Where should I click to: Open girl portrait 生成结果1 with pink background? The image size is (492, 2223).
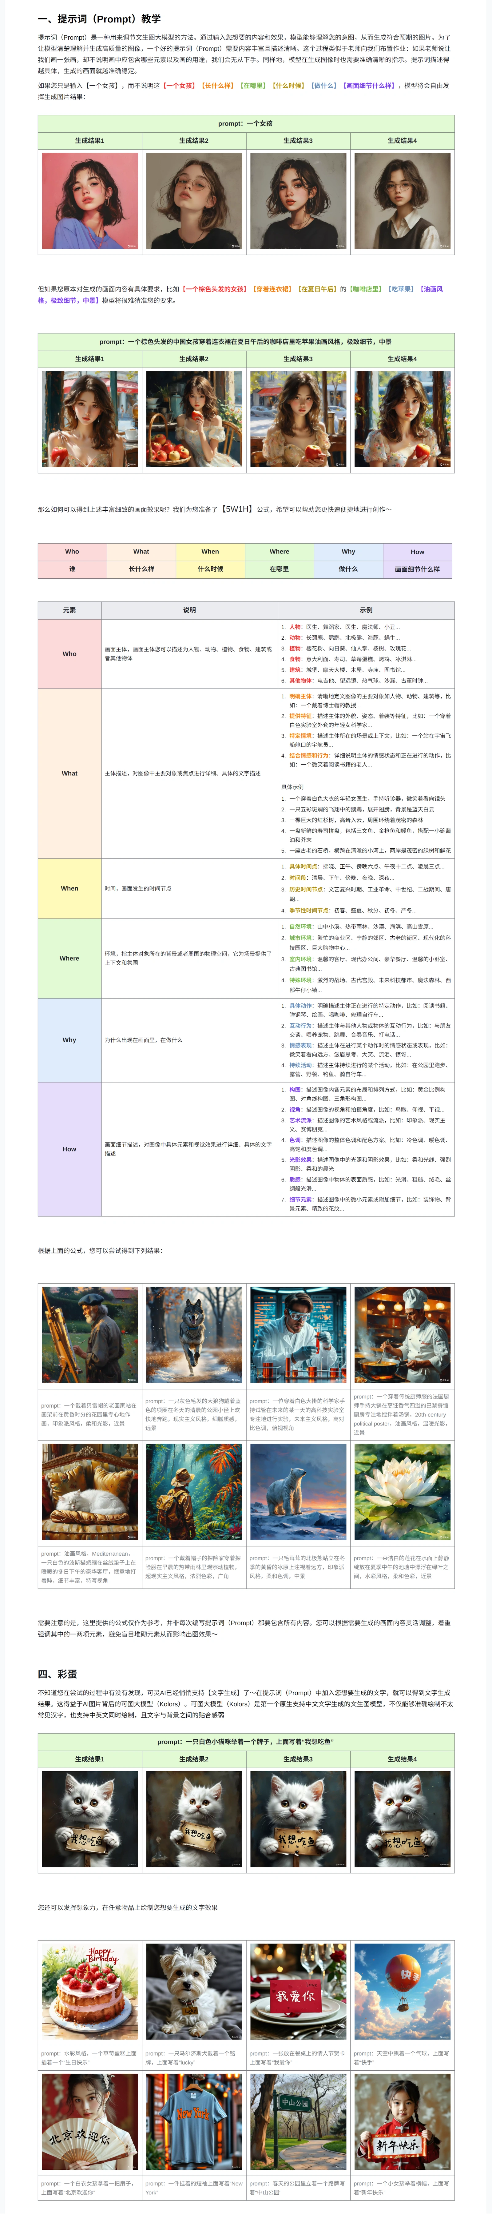(x=89, y=201)
